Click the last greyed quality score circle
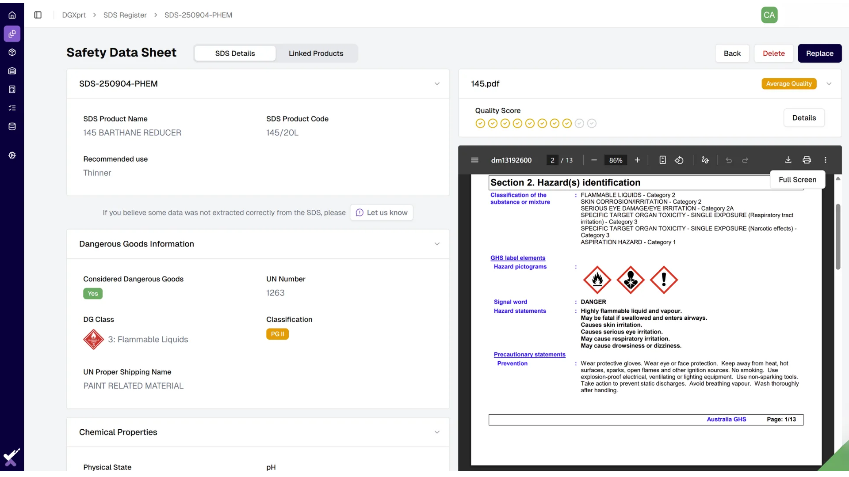The height and width of the screenshot is (477, 849). pyautogui.click(x=592, y=124)
